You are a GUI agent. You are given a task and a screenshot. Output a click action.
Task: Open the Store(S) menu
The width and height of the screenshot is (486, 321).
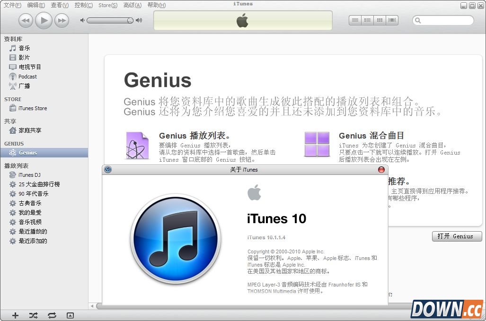click(x=108, y=5)
